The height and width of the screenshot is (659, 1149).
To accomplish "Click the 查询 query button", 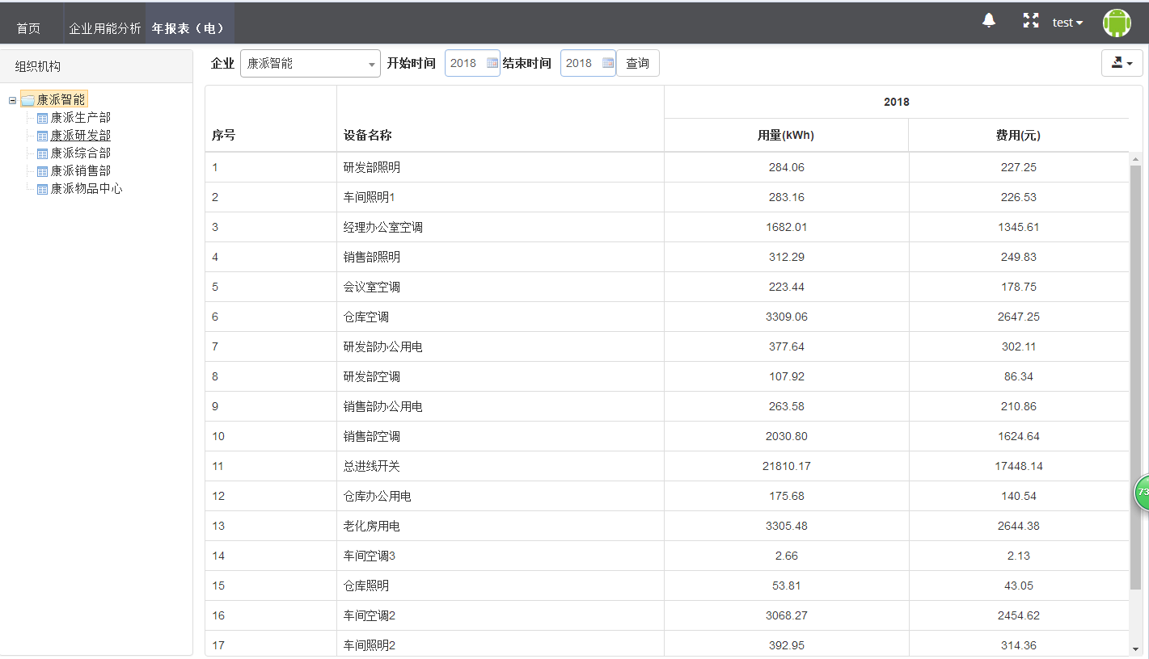I will coord(637,63).
